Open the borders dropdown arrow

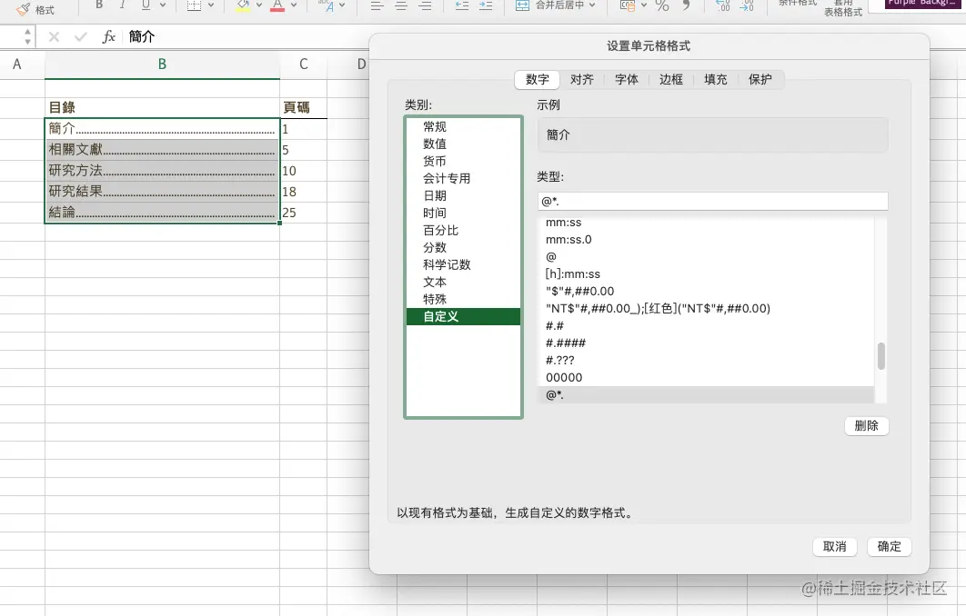[x=211, y=5]
